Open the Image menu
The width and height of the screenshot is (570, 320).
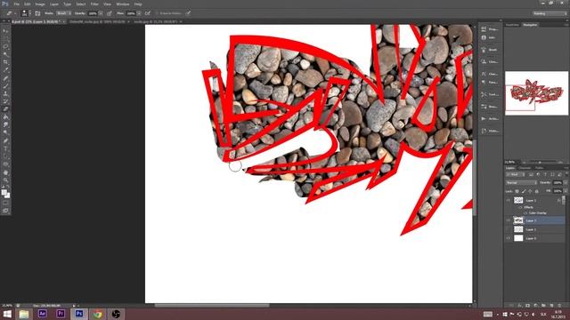[x=40, y=4]
